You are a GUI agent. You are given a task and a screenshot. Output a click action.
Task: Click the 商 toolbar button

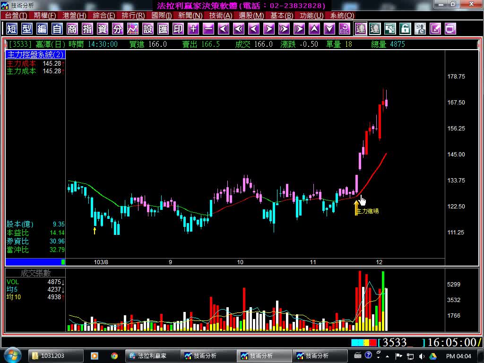click(x=72, y=29)
